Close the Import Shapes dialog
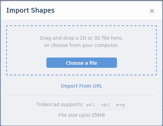 [152, 11]
